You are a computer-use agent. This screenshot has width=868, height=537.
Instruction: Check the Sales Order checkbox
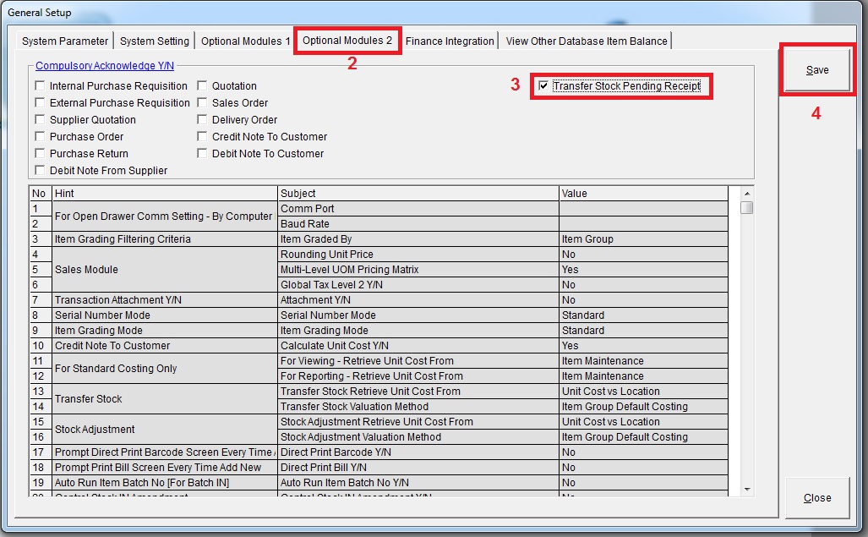203,103
